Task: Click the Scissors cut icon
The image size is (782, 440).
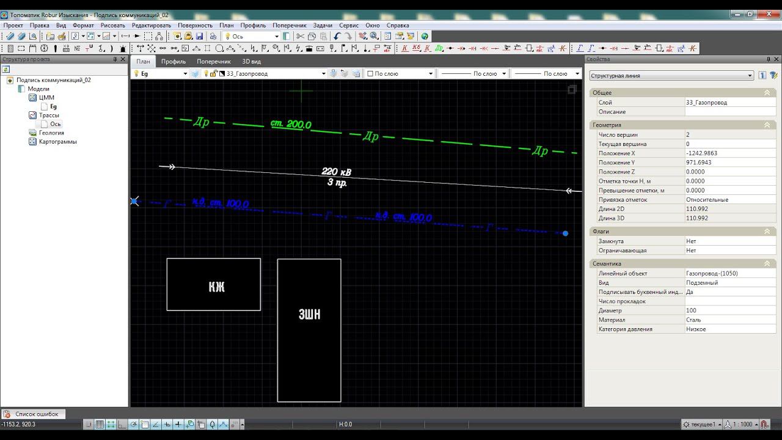Action: point(300,37)
